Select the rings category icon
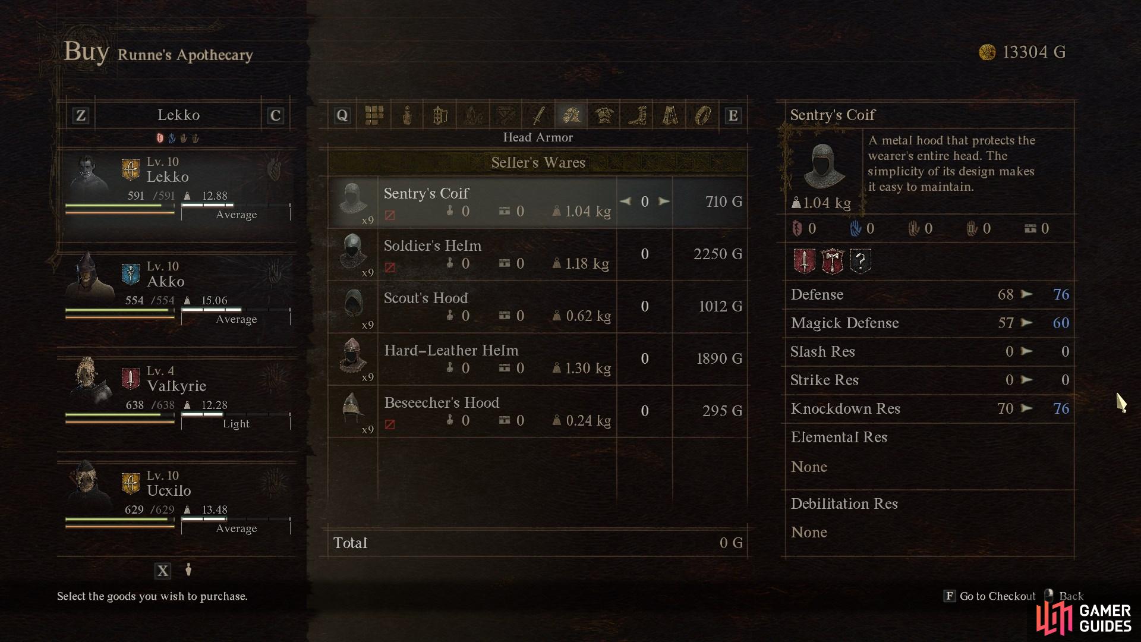 (702, 115)
